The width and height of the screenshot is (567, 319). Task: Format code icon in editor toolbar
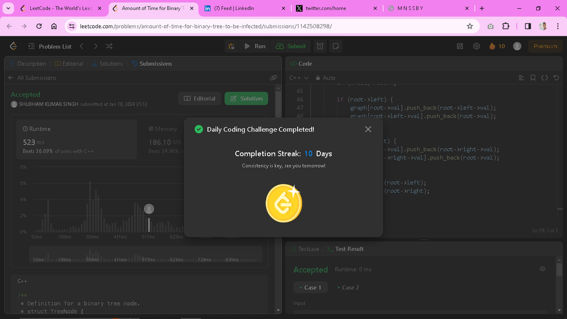click(x=522, y=78)
